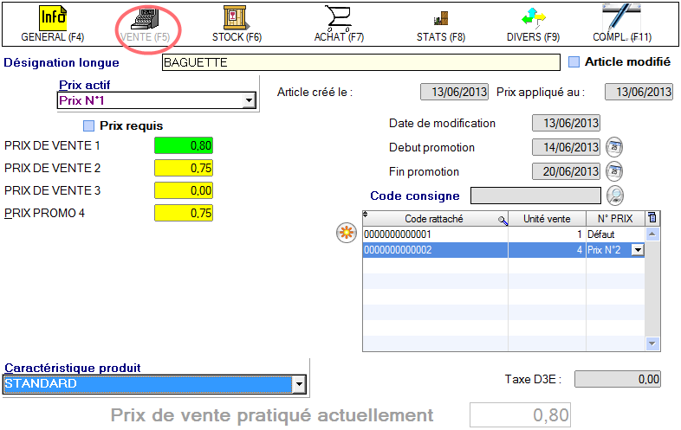Click the trash icon in table header
This screenshot has height=430, width=681.
pos(652,218)
